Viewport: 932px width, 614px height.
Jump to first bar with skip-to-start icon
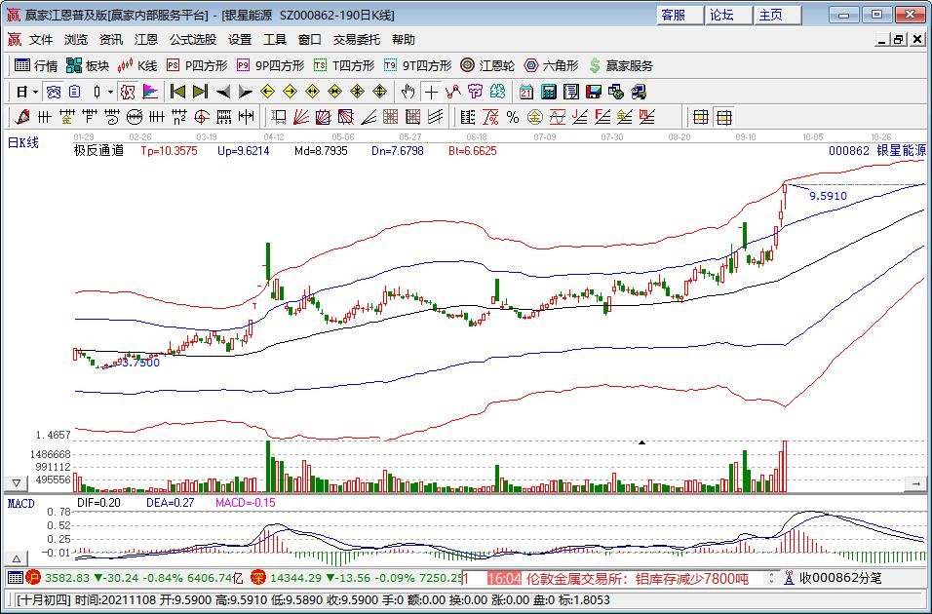(x=177, y=92)
